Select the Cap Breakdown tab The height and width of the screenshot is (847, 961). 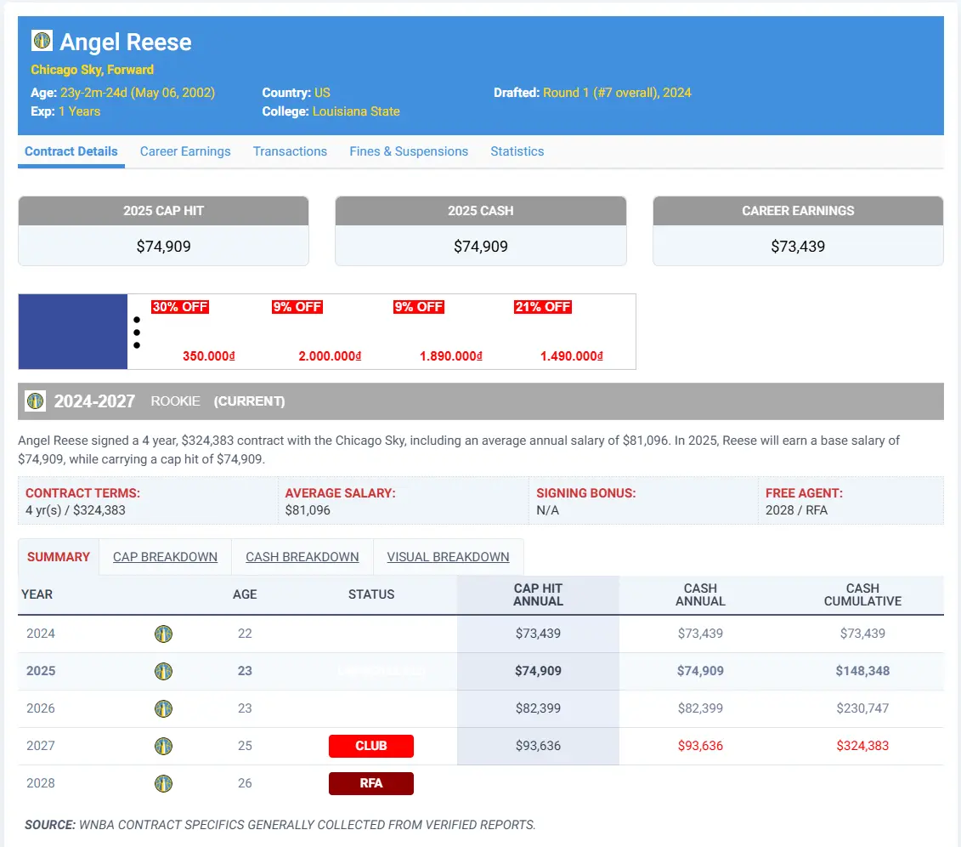click(x=165, y=557)
